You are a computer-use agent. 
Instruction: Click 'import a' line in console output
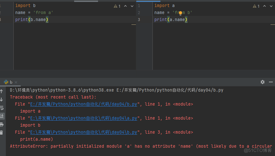[x=30, y=111]
